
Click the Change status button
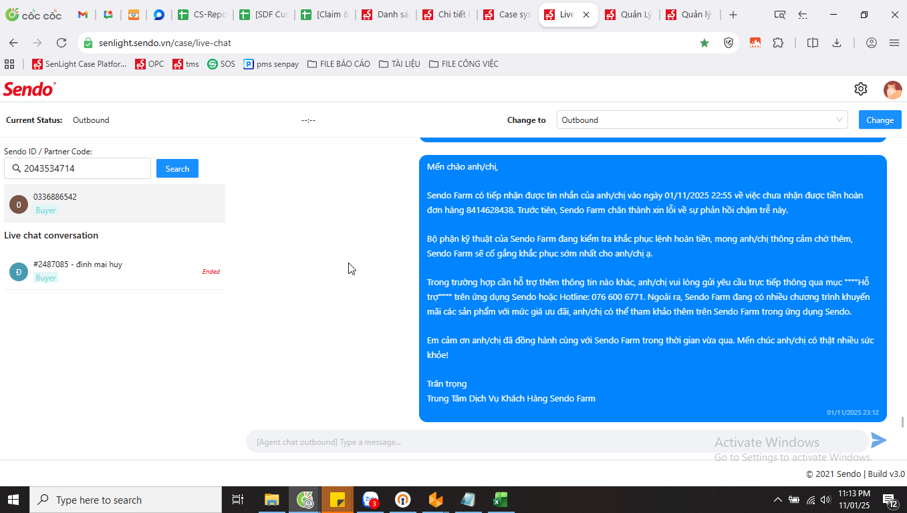pyautogui.click(x=880, y=120)
